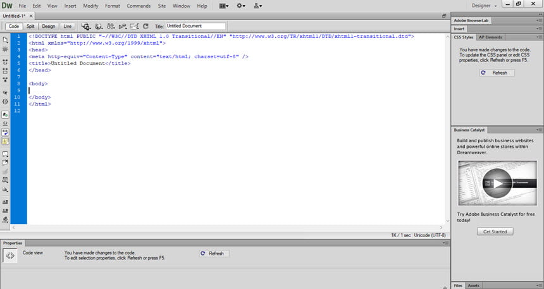The height and width of the screenshot is (289, 544).
Task: Open Properties panel options menu
Action: 445,243
